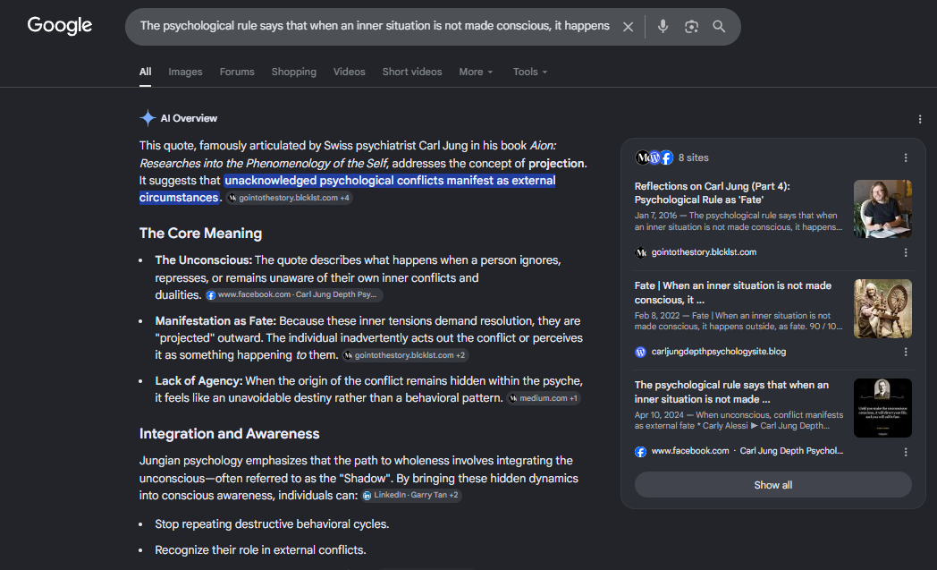Click the 8 sites stacked source icons
The width and height of the screenshot is (937, 570).
pyautogui.click(x=654, y=157)
